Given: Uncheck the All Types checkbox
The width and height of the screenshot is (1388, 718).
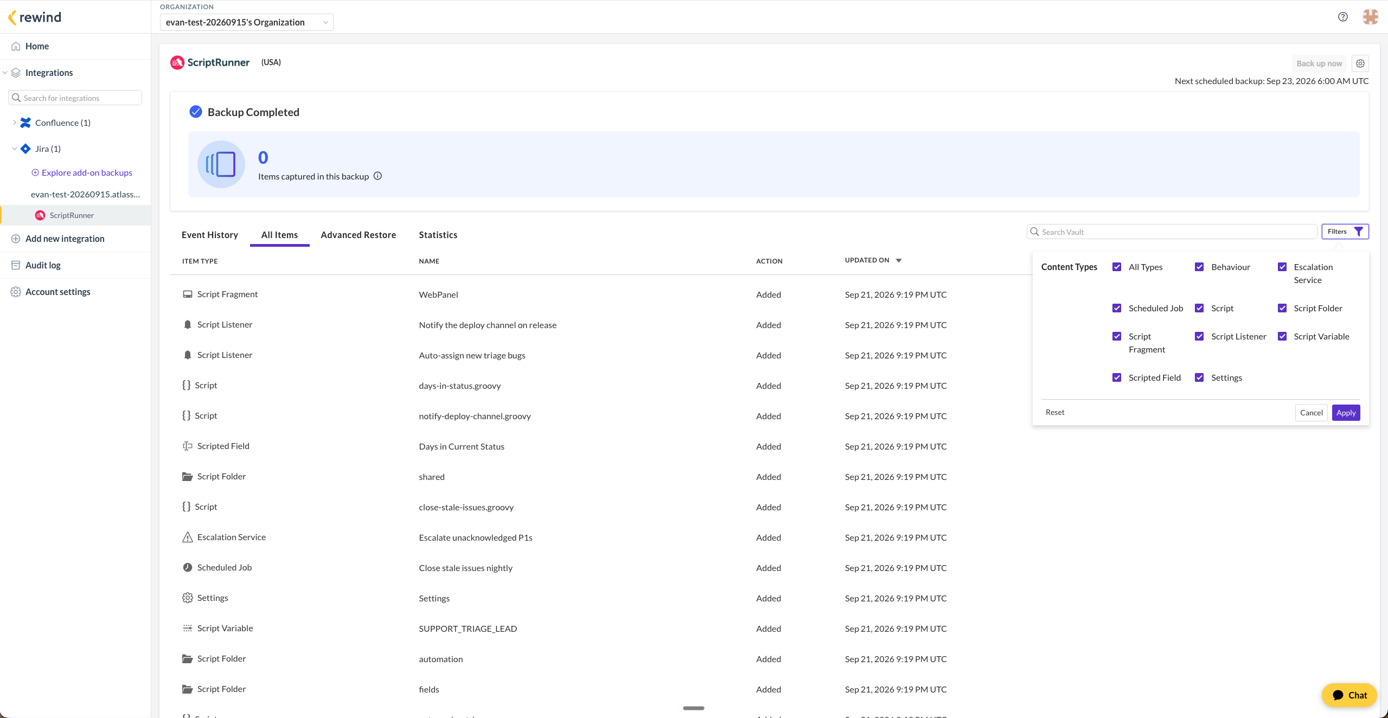Looking at the screenshot, I should [1116, 267].
